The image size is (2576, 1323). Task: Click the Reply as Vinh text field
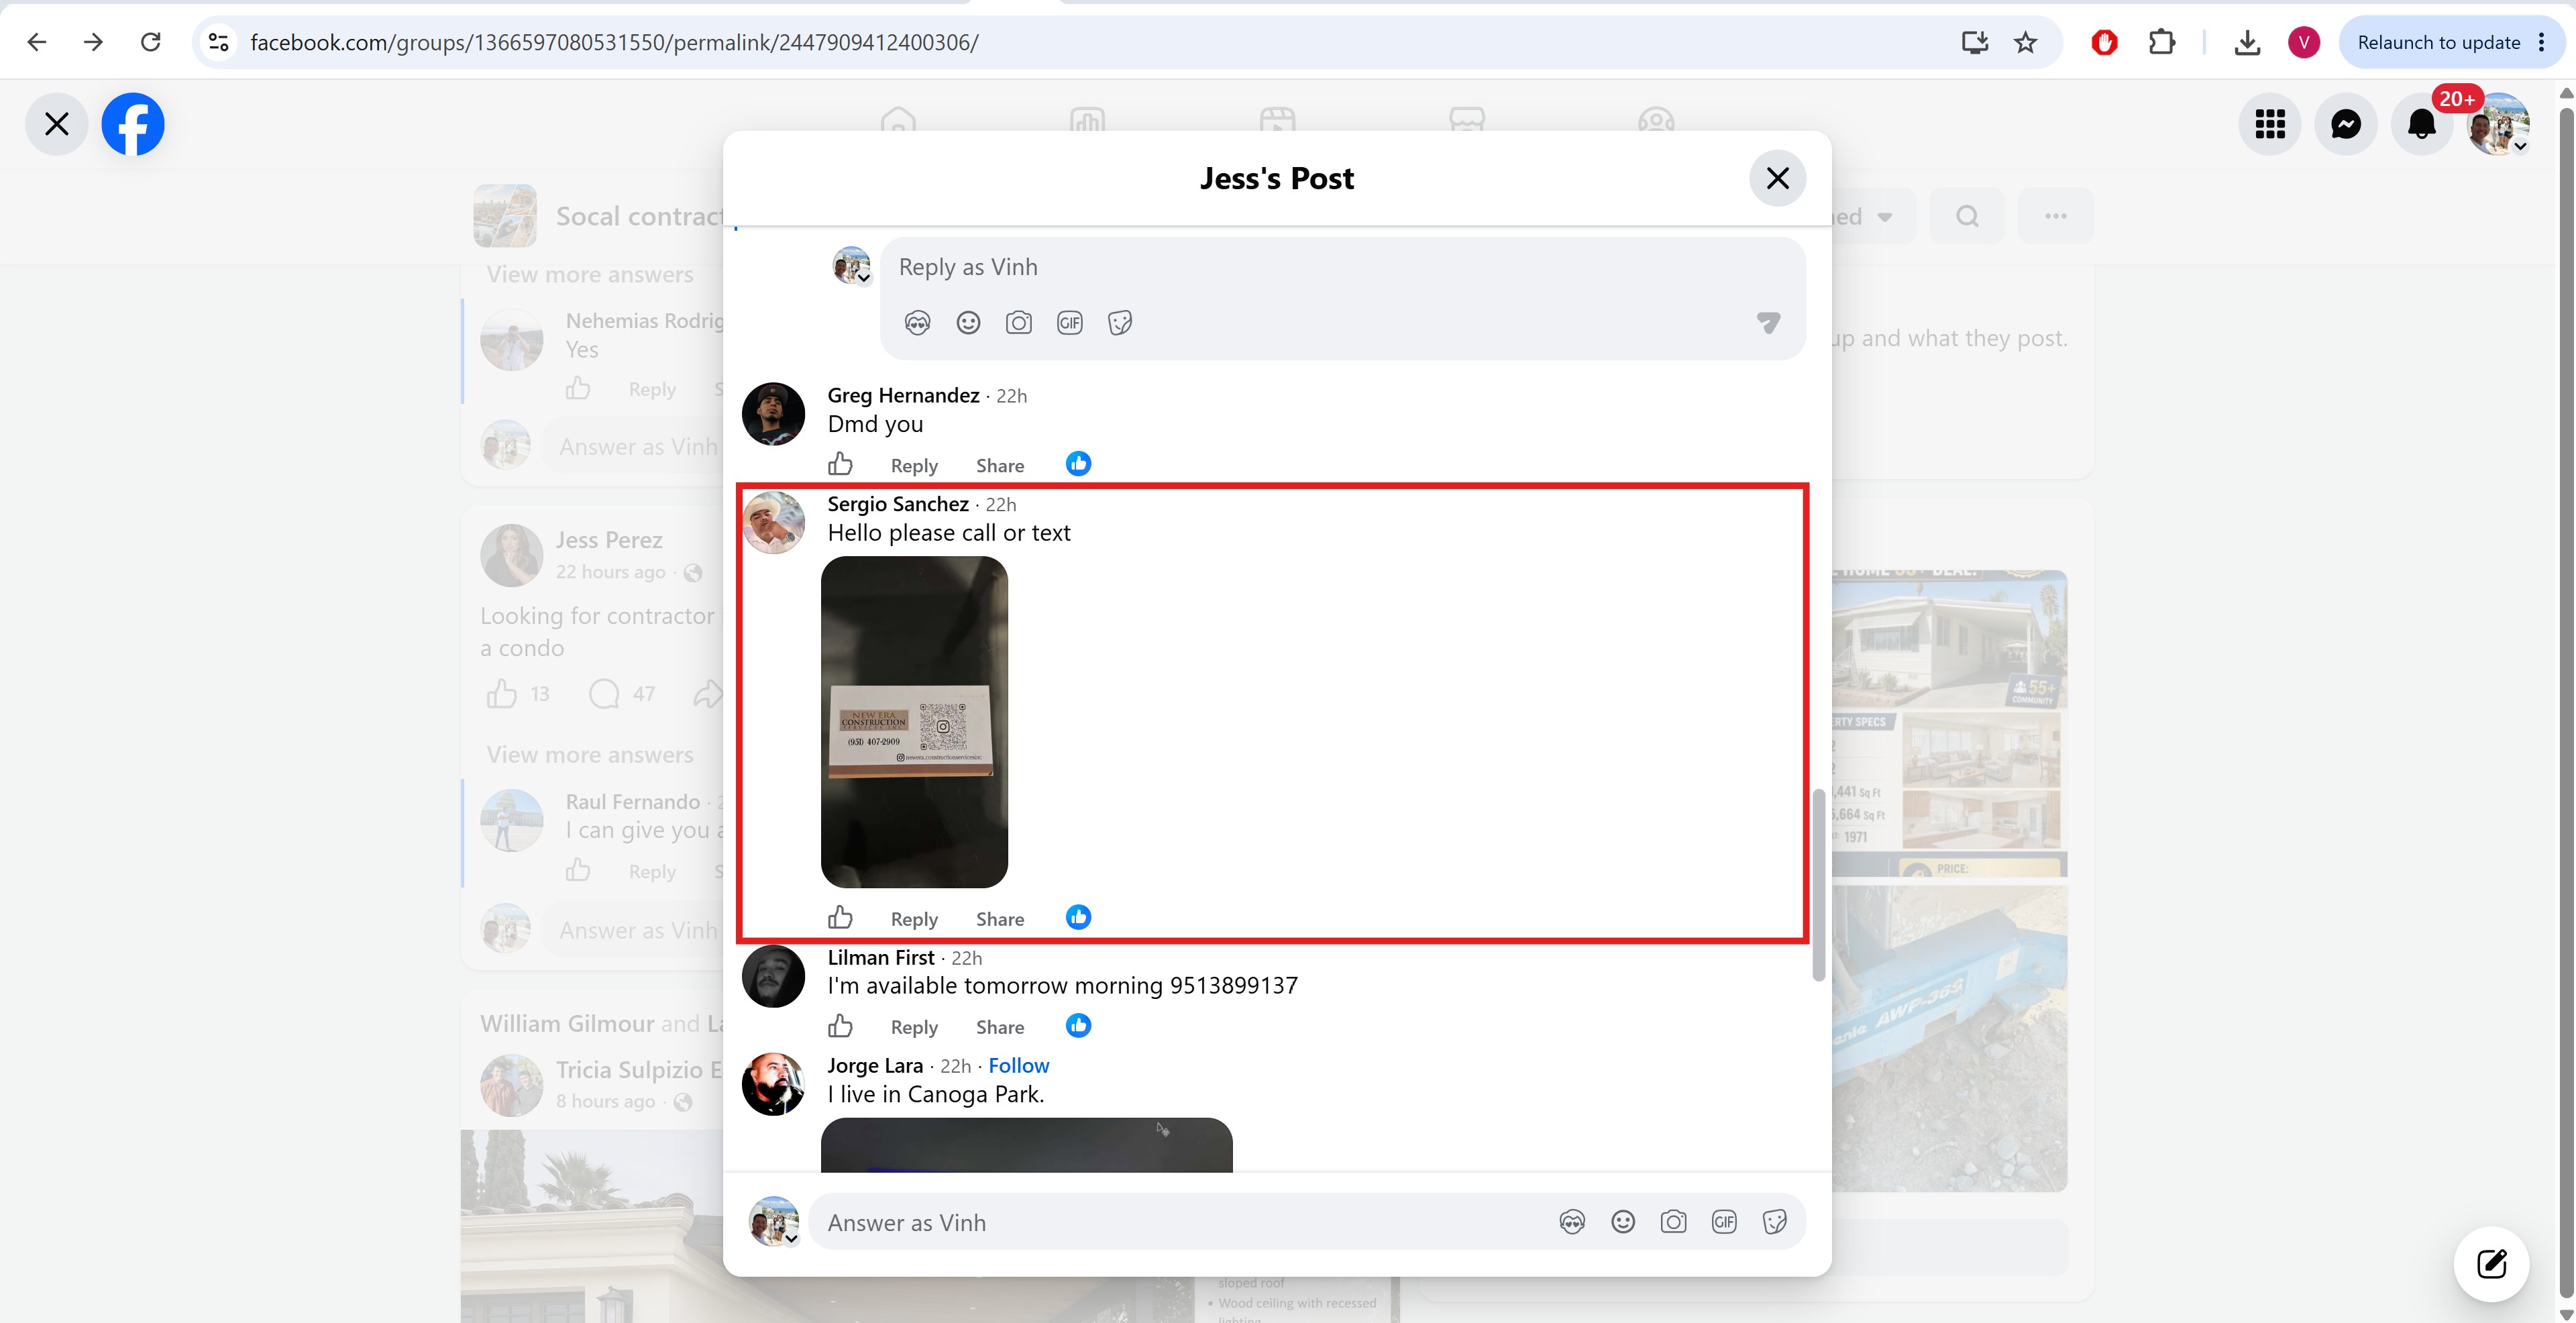[x=1342, y=267]
